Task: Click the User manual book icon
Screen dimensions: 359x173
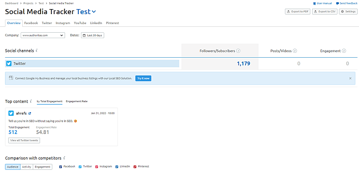Action: 314,4
